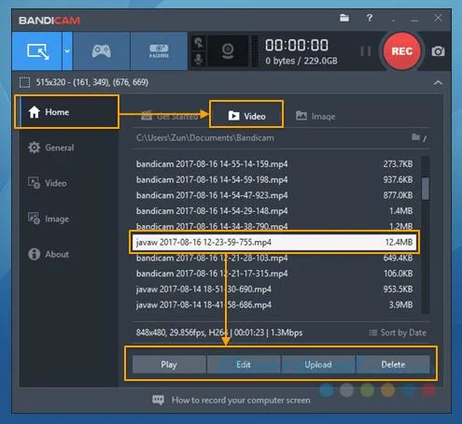Toggle the mouse cursor effect icon
This screenshot has width=462, height=424.
click(x=199, y=43)
